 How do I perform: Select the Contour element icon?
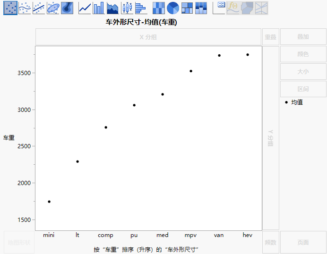[67, 8]
